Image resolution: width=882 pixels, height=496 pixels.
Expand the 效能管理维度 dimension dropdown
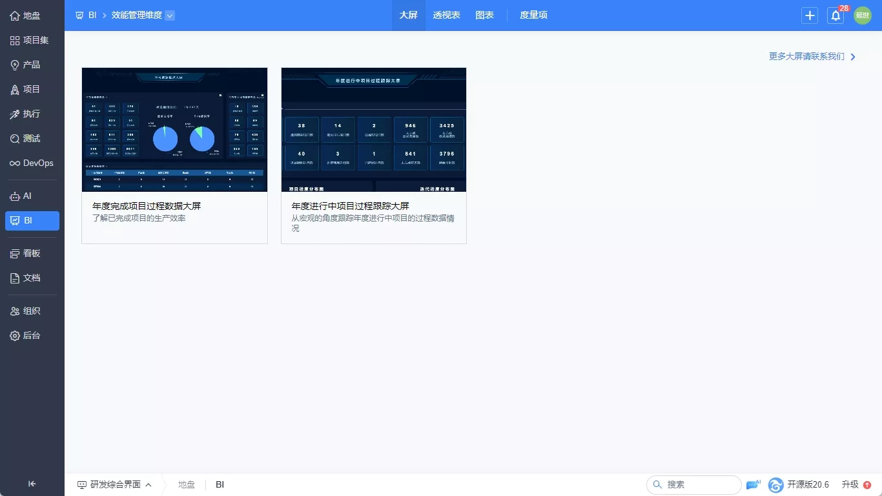pos(170,15)
